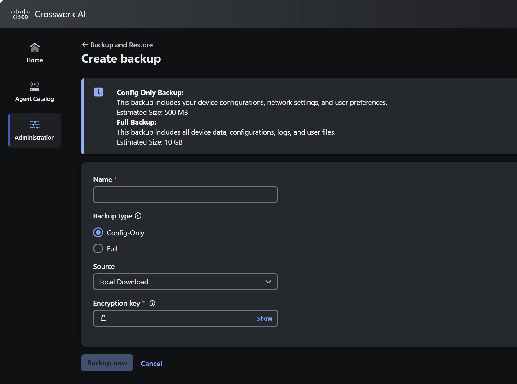Click Show to reveal encryption key
Screen dimensions: 517x384
[x=264, y=318]
